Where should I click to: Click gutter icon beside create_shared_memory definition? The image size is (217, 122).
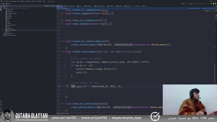pyautogui.click(x=62, y=52)
